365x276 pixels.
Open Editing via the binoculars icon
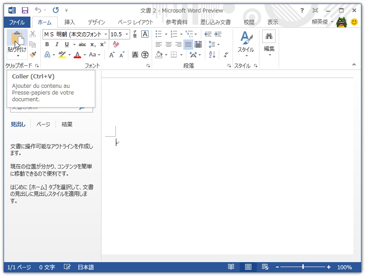click(269, 37)
